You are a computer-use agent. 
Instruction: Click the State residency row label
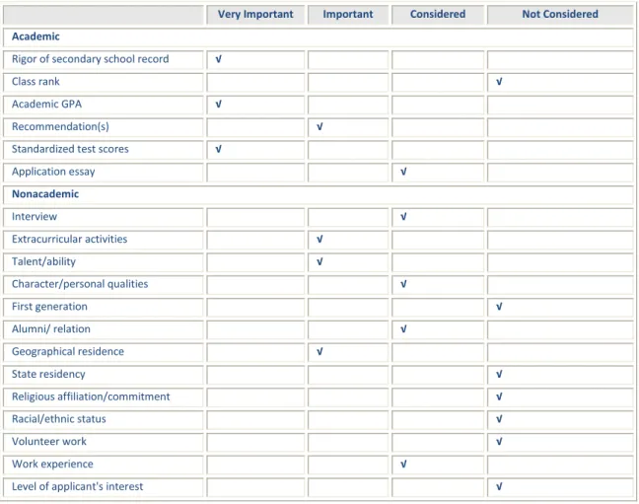click(48, 375)
